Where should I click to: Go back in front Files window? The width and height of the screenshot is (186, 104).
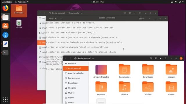[66, 58]
